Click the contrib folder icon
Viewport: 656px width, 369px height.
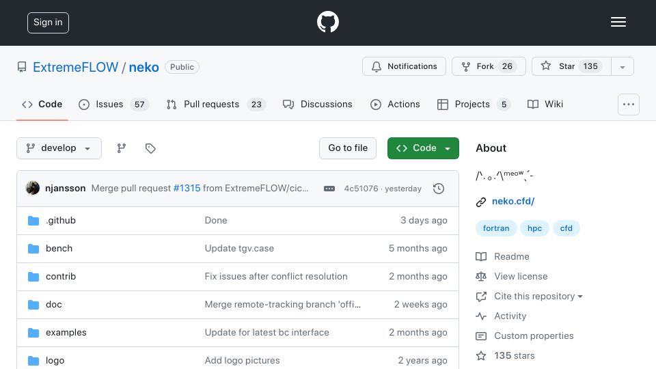(x=33, y=277)
